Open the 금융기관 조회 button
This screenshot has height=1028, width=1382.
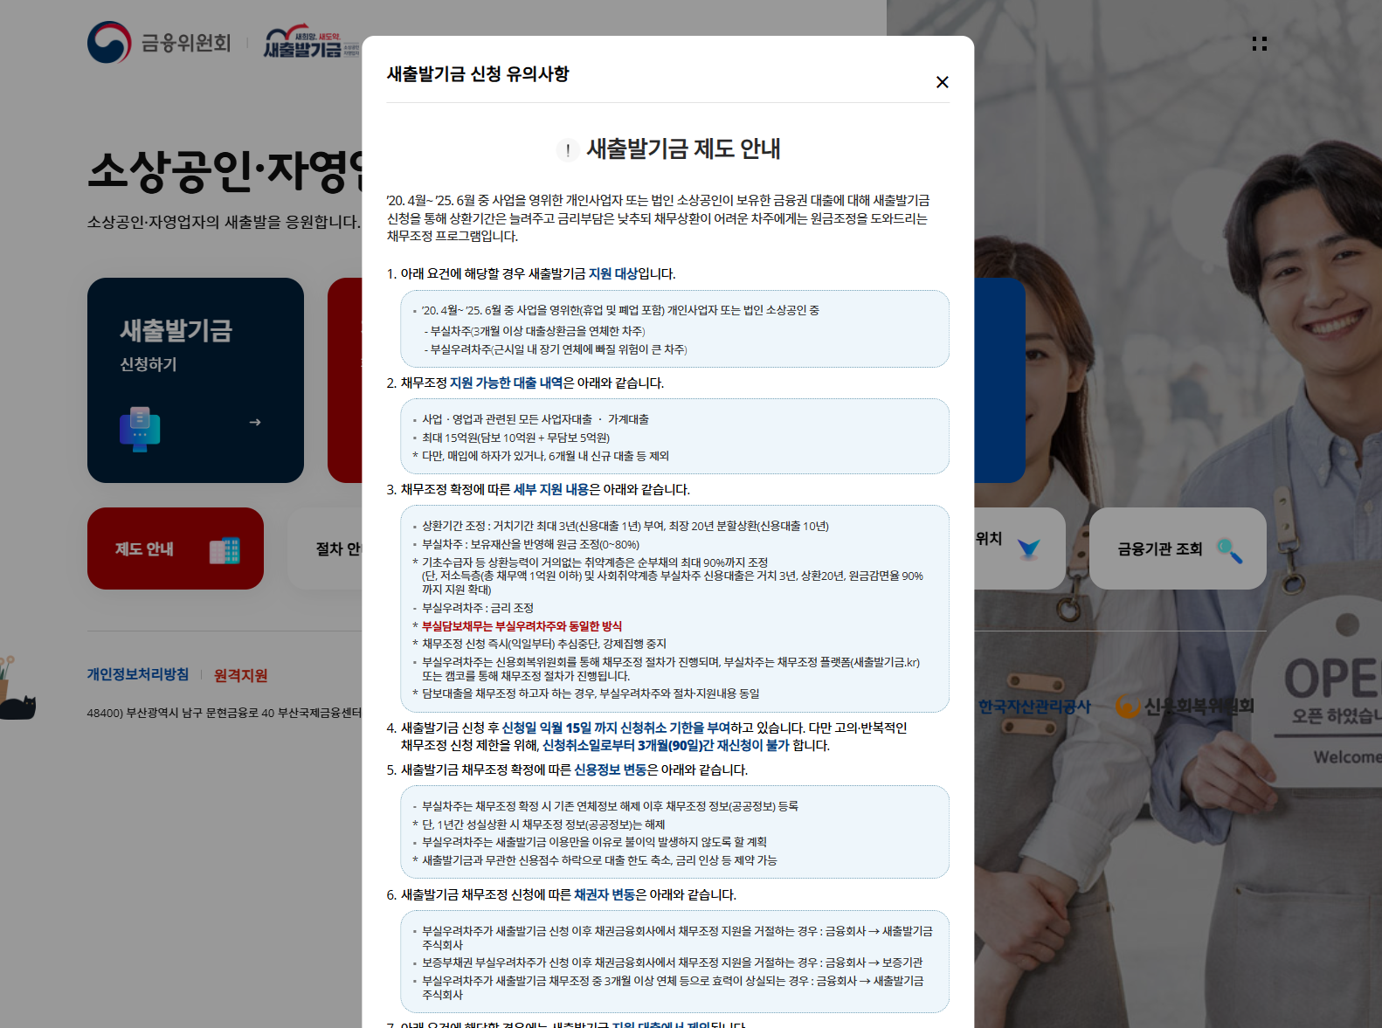tap(1178, 548)
